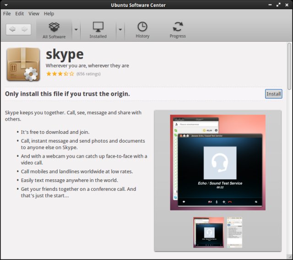The width and height of the screenshot is (293, 260).
Task: Open the Help menu
Action: click(x=49, y=14)
